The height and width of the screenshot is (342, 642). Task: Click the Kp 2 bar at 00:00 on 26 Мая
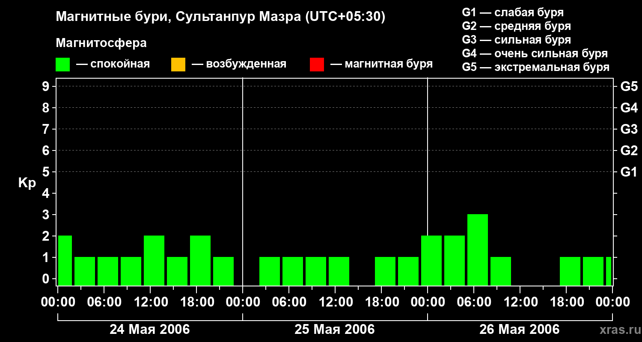(x=431, y=260)
